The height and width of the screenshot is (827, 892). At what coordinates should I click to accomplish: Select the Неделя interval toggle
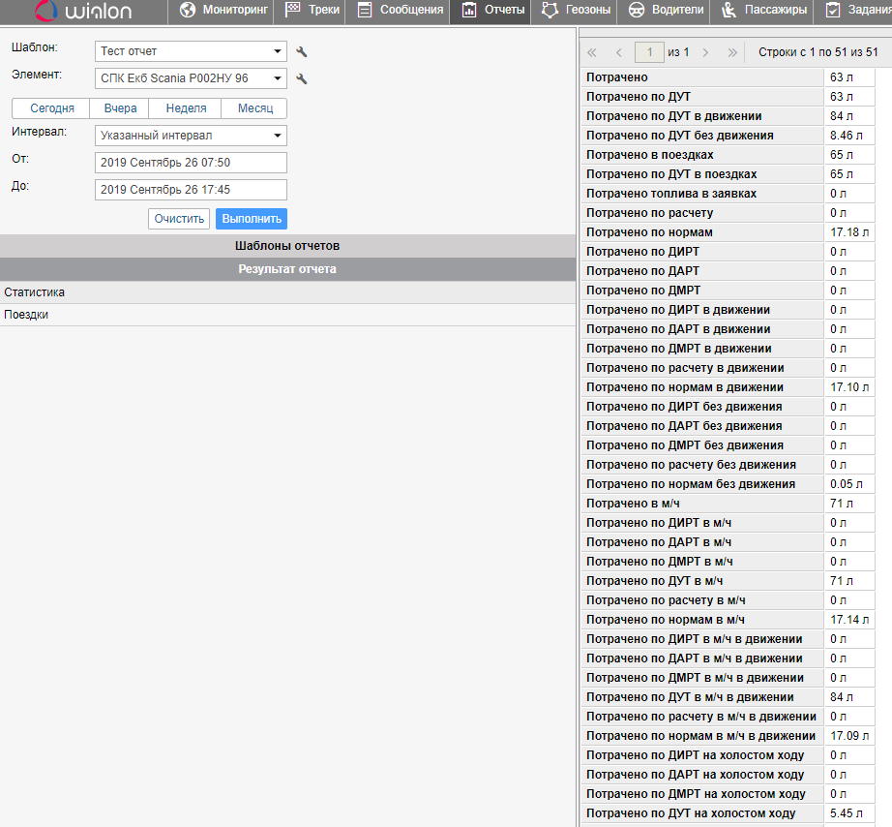tap(186, 108)
